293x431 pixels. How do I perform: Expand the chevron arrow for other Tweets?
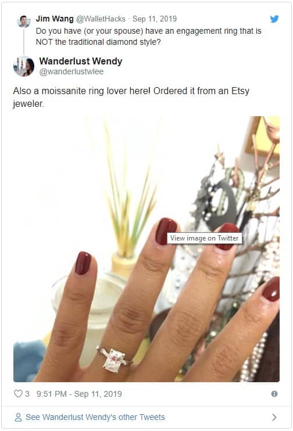(274, 417)
